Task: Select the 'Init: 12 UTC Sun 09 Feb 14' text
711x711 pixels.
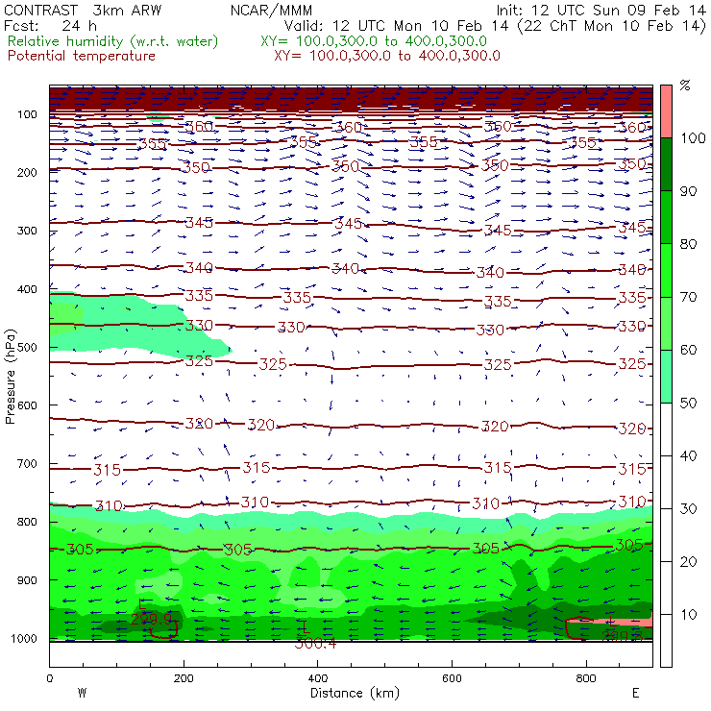Action: 601,10
